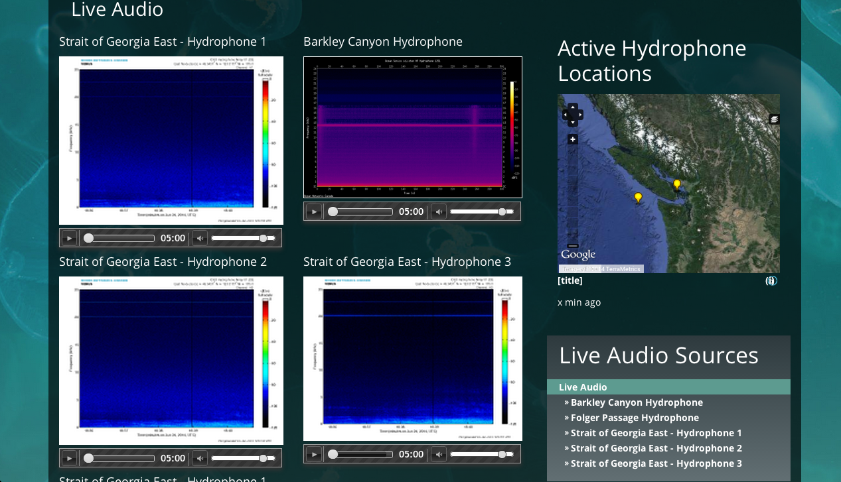Click the info icon below the map
Viewport: 841px width, 482px height.
[771, 281]
